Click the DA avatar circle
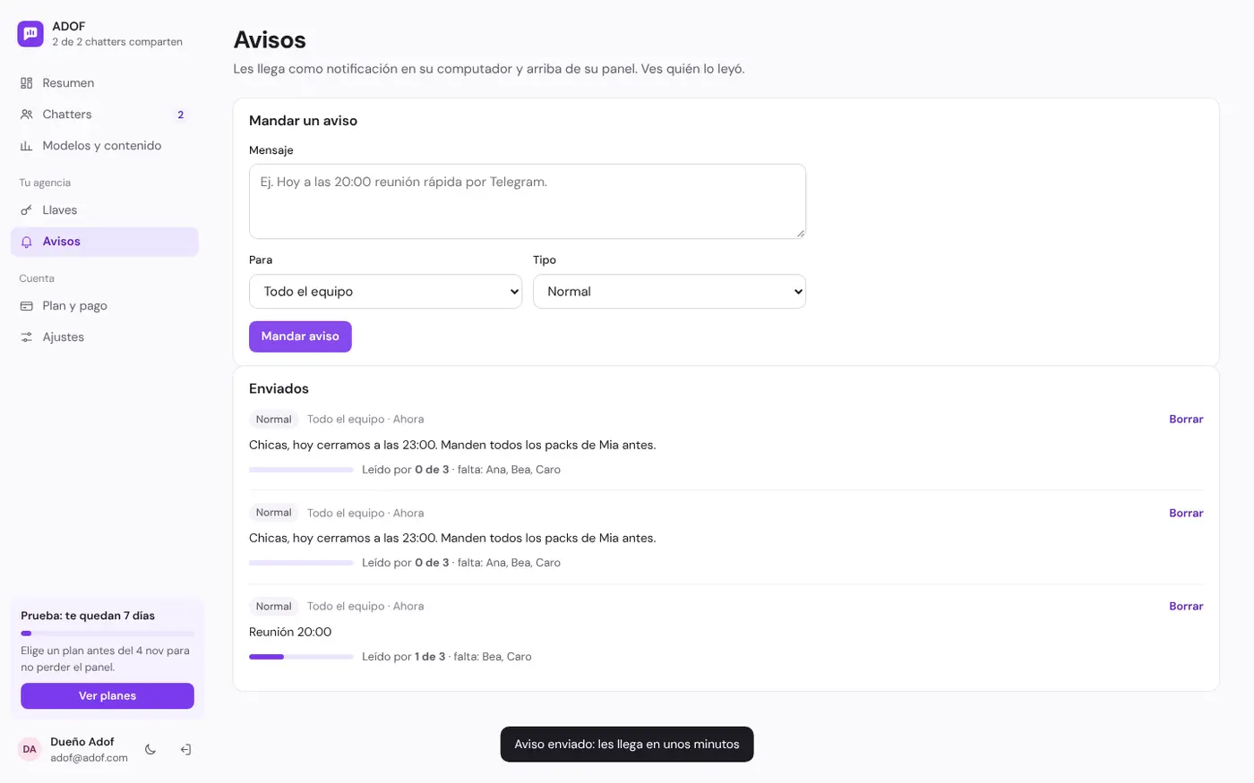 pyautogui.click(x=30, y=750)
